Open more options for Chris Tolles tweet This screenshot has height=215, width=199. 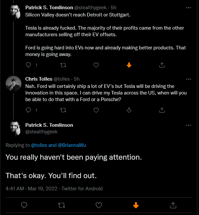(188, 79)
